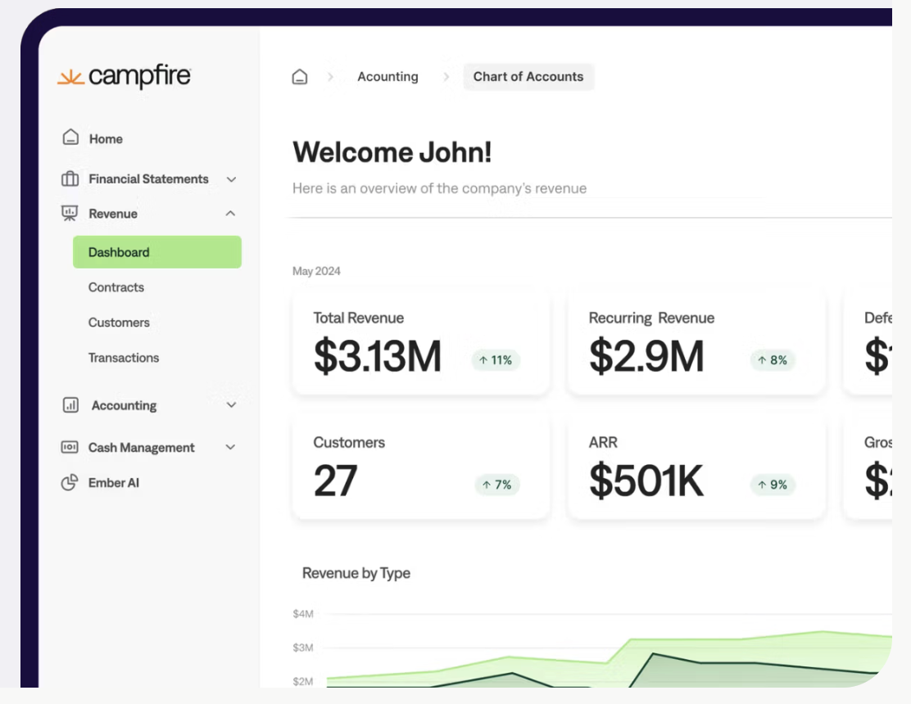Open the Financial Statements menu label
911x704 pixels.
coord(149,178)
